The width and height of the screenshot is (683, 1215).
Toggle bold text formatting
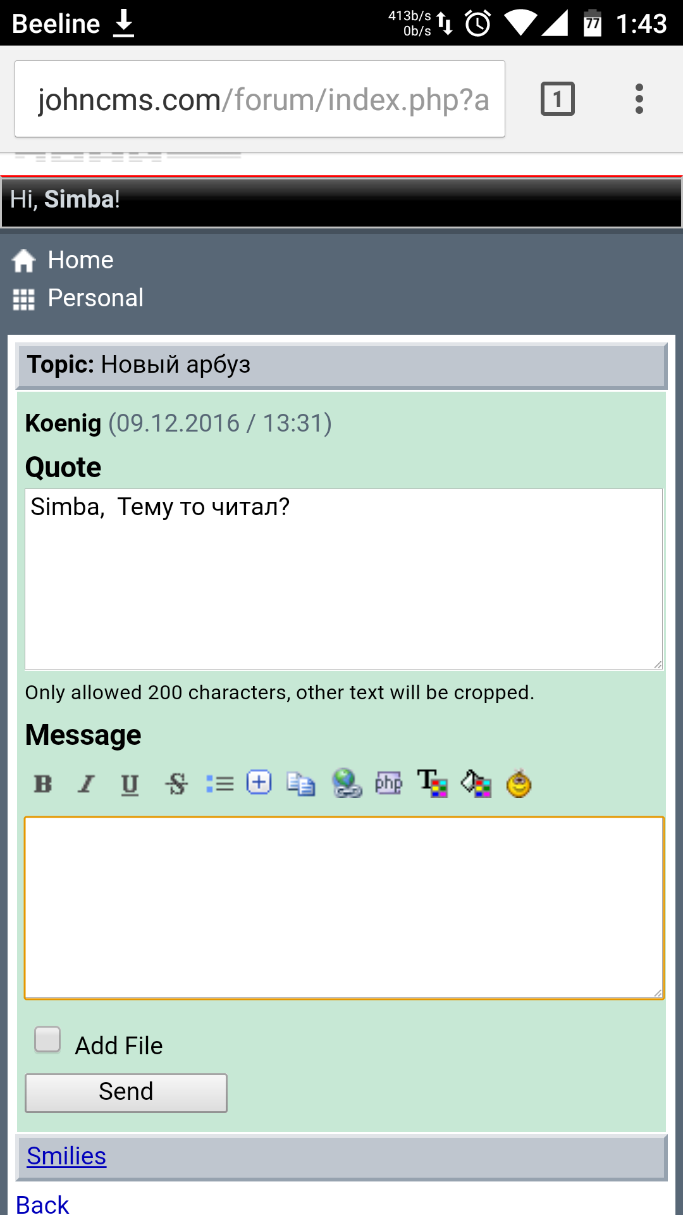pyautogui.click(x=43, y=784)
